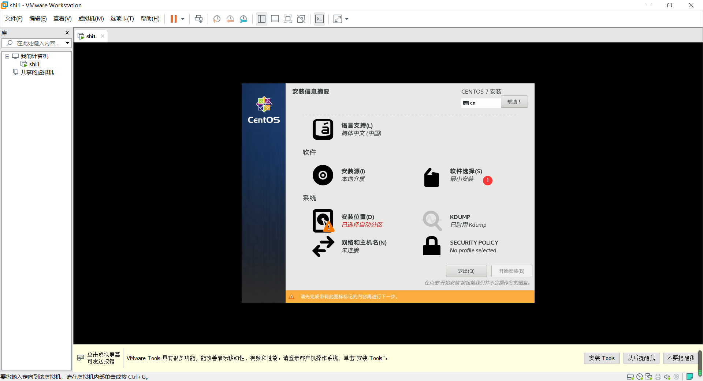Open 网络和主机名(N) network icon
Viewport: 703px width, 381px height.
(323, 246)
